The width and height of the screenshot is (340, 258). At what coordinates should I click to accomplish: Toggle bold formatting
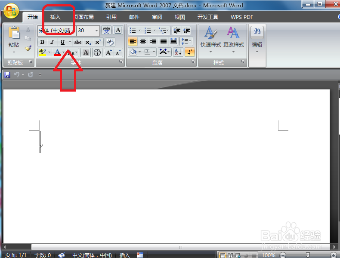tap(43, 42)
